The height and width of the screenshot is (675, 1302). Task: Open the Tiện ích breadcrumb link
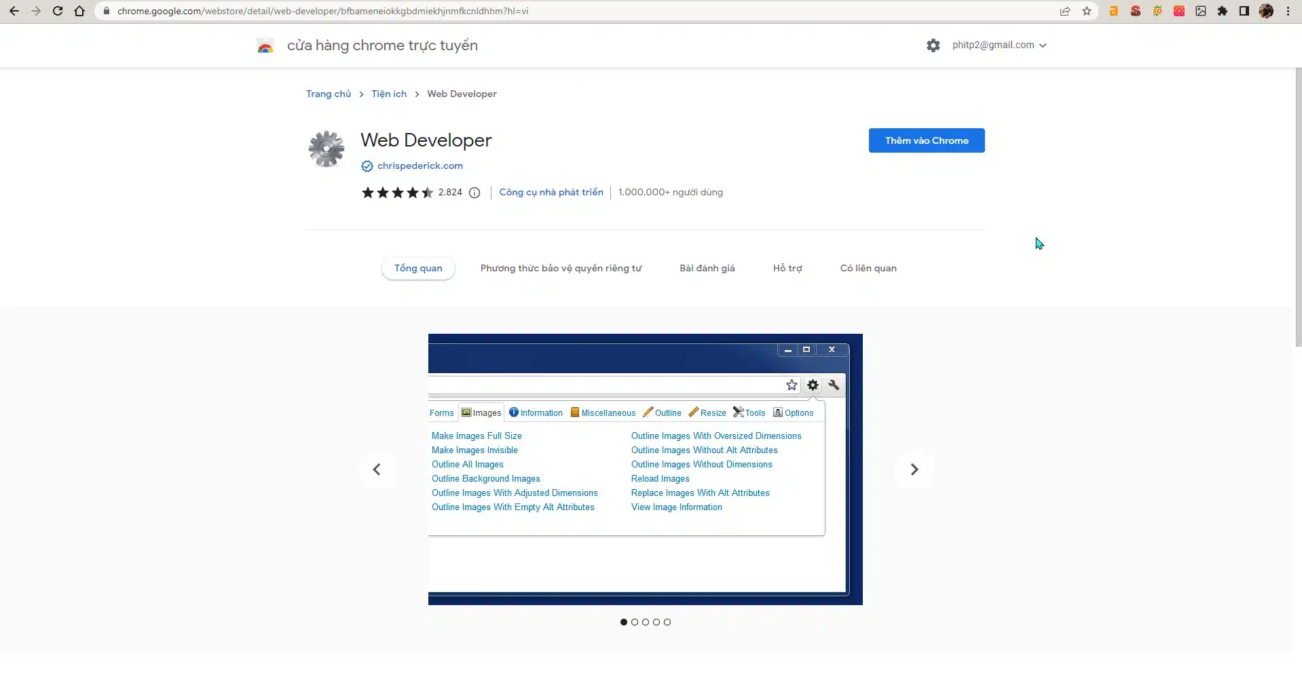pos(389,94)
